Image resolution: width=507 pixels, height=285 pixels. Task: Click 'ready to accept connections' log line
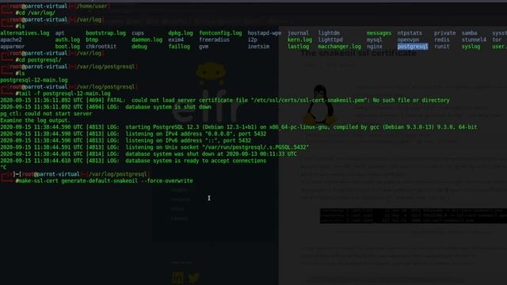click(133, 161)
